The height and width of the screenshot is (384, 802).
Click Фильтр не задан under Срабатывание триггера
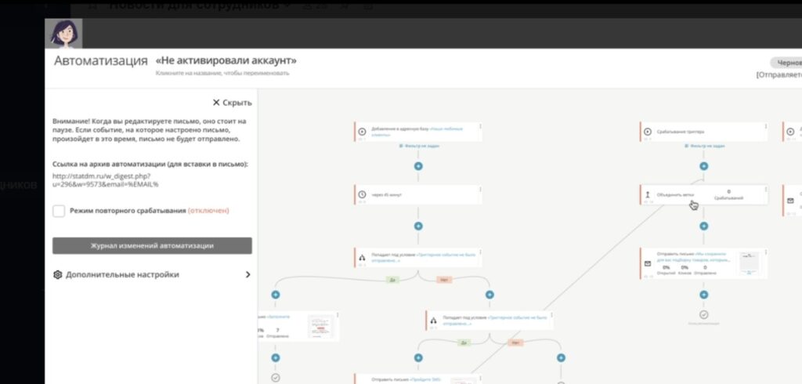pyautogui.click(x=704, y=146)
